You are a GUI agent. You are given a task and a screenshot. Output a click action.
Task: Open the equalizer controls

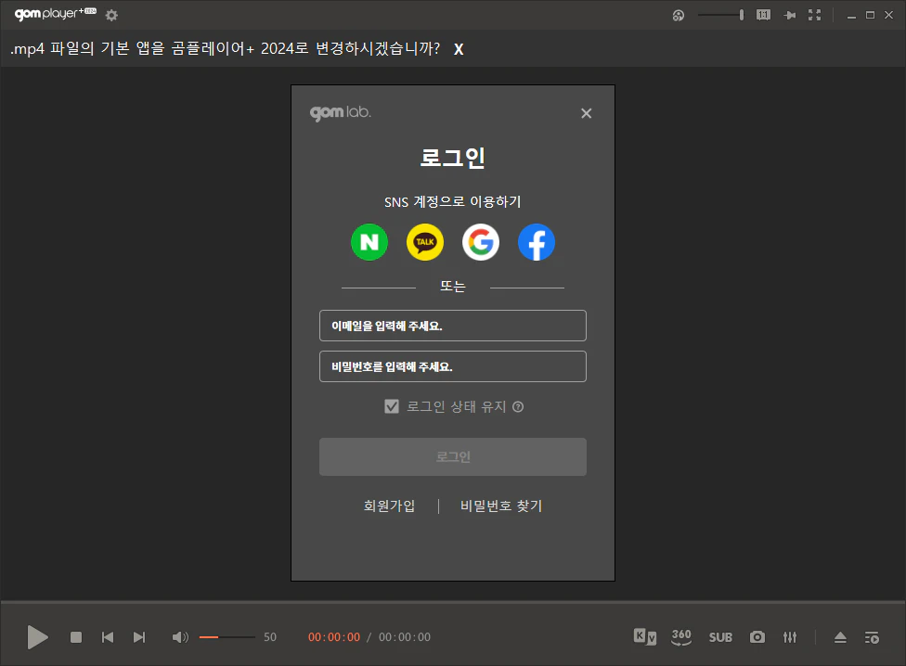(x=790, y=637)
